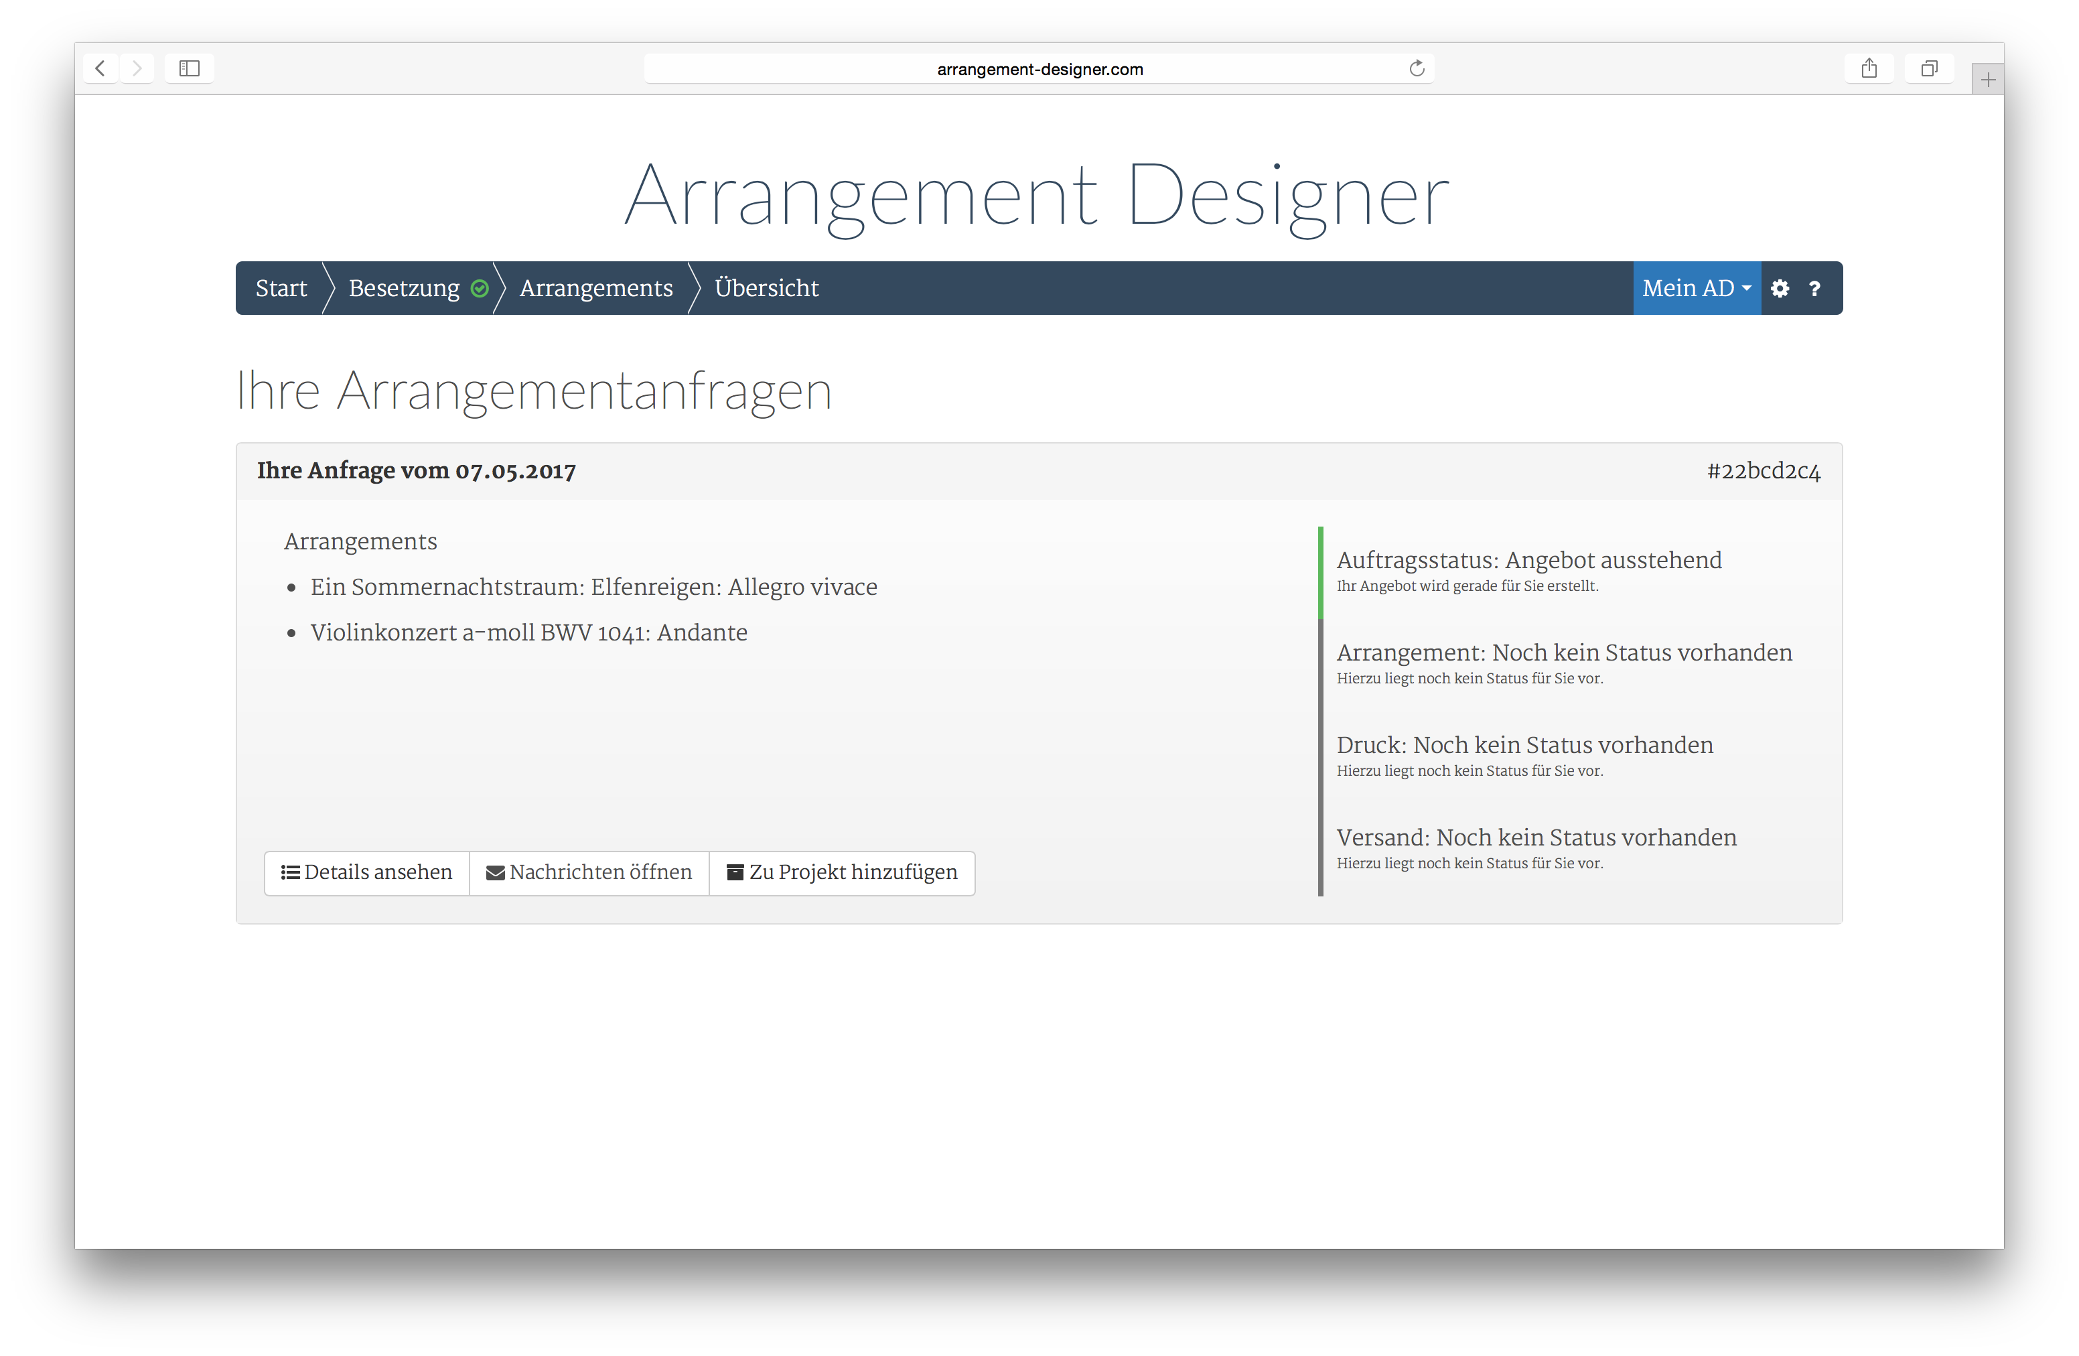Go to the Start step

[281, 288]
